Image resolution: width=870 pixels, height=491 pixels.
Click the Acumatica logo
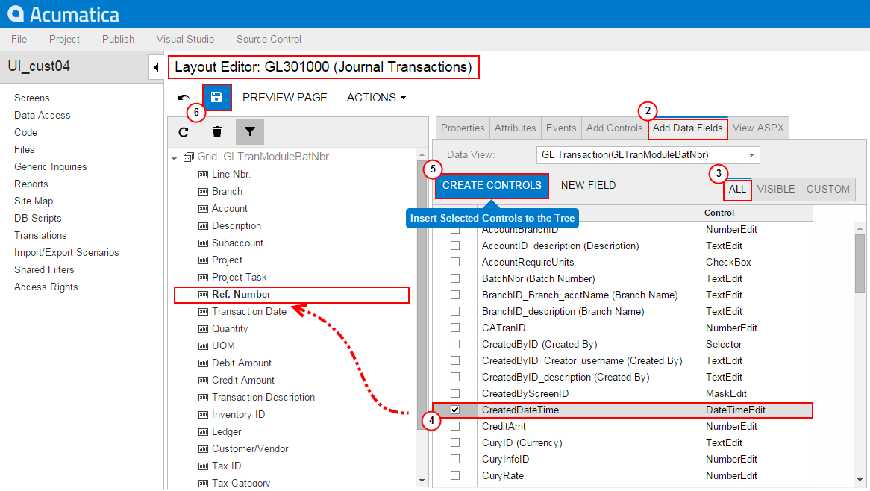(64, 14)
